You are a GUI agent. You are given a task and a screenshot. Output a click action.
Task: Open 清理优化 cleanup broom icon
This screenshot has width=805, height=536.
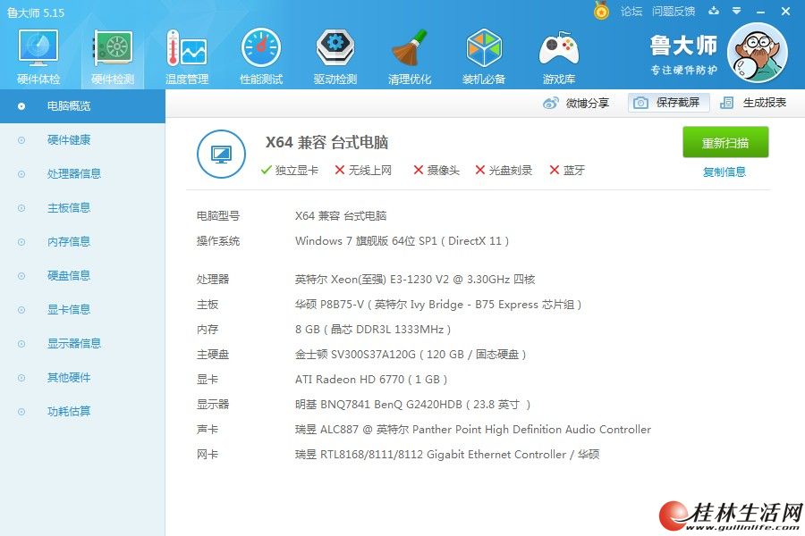click(409, 56)
